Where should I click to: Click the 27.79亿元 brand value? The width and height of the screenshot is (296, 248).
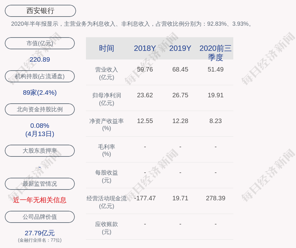[x=39, y=233]
